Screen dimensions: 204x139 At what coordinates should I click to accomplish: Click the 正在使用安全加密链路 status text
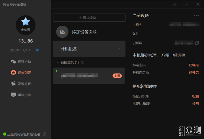[24, 134]
